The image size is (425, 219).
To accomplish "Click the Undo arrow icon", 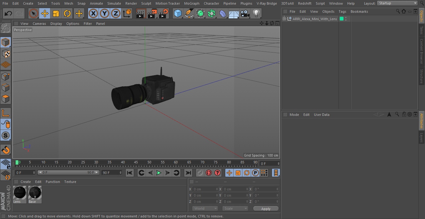I will [8, 13].
